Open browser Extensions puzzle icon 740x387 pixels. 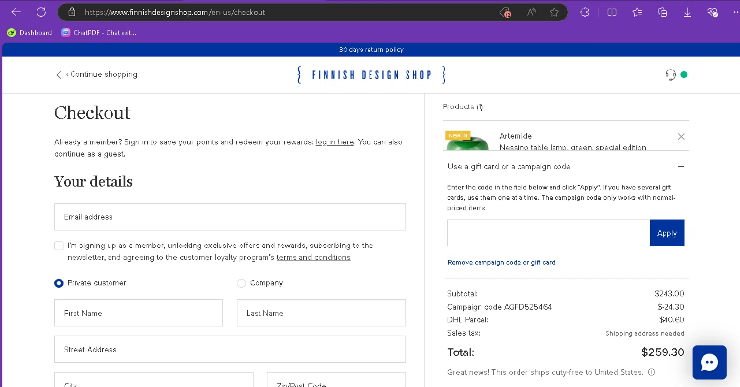tap(585, 12)
